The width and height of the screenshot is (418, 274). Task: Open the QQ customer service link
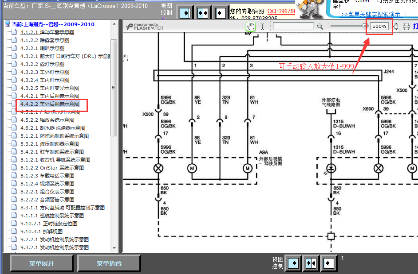(x=281, y=11)
